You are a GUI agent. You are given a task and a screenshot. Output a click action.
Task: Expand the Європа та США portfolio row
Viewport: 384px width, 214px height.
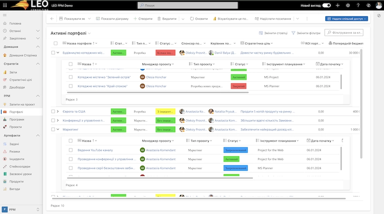coord(58,111)
